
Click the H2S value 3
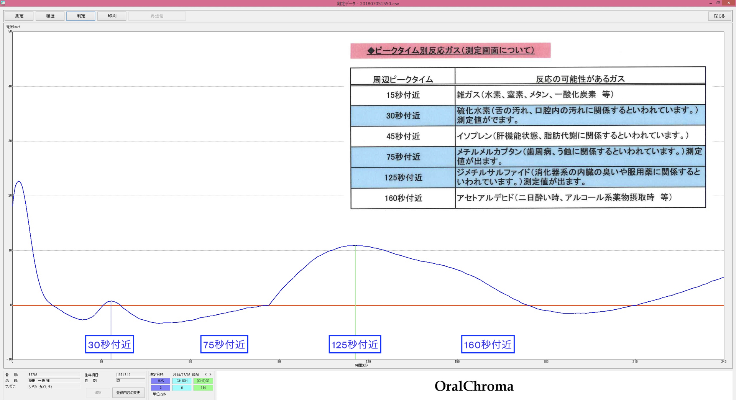[161, 388]
